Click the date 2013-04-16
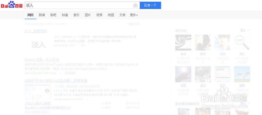This screenshot has width=262, height=115. click(133, 103)
